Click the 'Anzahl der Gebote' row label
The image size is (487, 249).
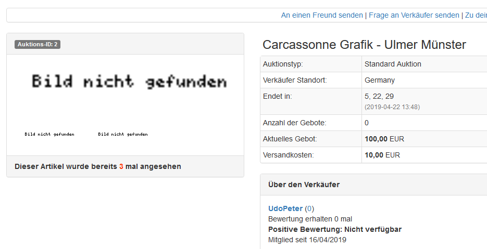tap(294, 123)
